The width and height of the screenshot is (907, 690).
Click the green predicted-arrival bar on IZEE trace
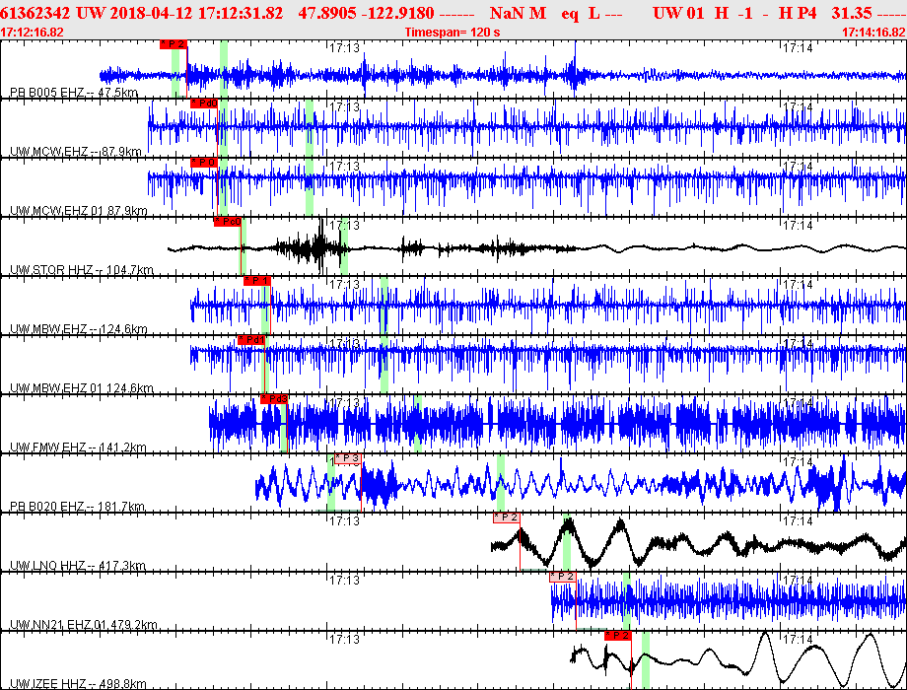(x=646, y=659)
